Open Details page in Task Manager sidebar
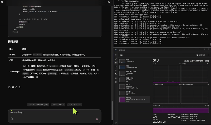 (116, 78)
